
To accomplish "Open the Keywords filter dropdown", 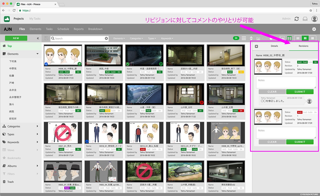I will click(167, 38).
